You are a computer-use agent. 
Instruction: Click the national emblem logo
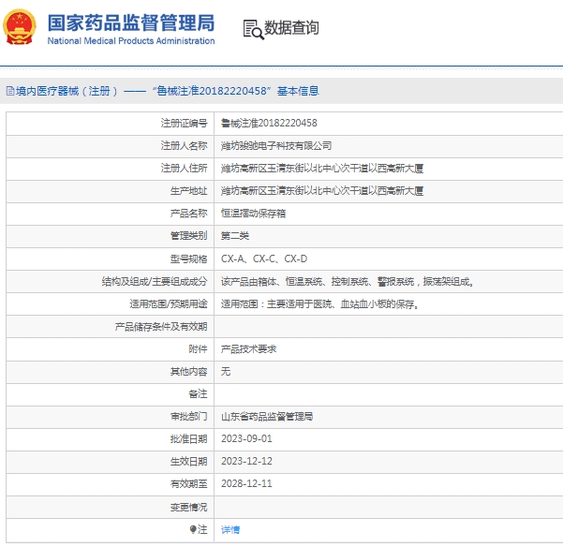(20, 27)
